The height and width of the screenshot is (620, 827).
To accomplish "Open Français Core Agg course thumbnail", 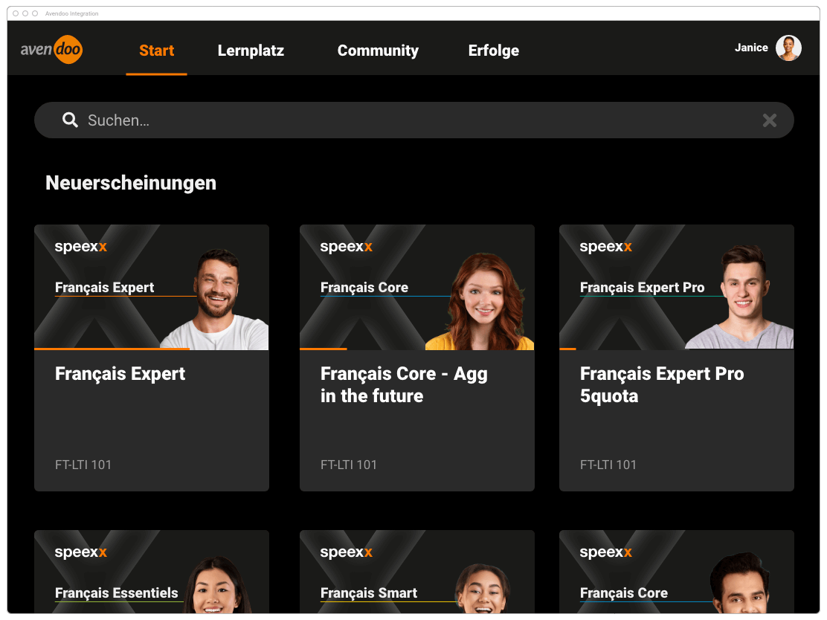I will click(416, 288).
